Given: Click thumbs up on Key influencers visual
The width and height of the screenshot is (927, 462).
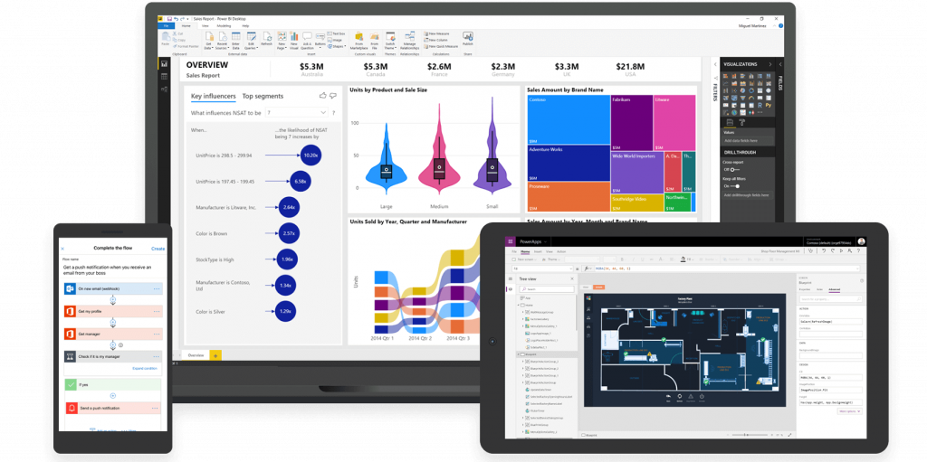Looking at the screenshot, I should coord(323,95).
